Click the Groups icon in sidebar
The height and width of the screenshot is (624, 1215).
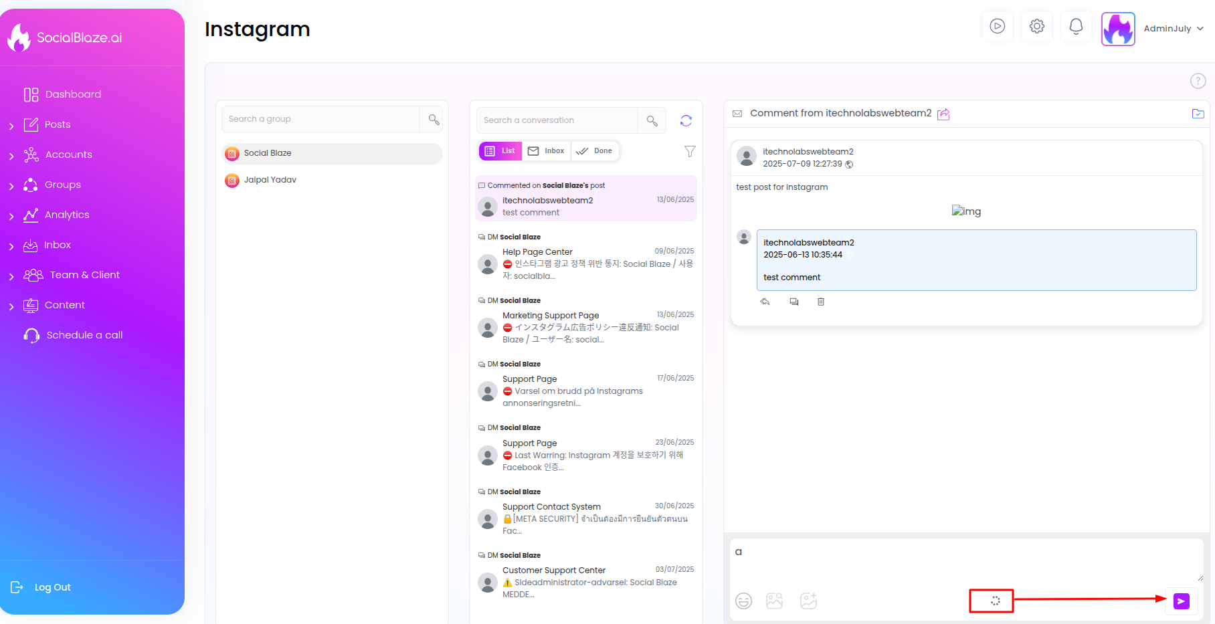tap(31, 185)
